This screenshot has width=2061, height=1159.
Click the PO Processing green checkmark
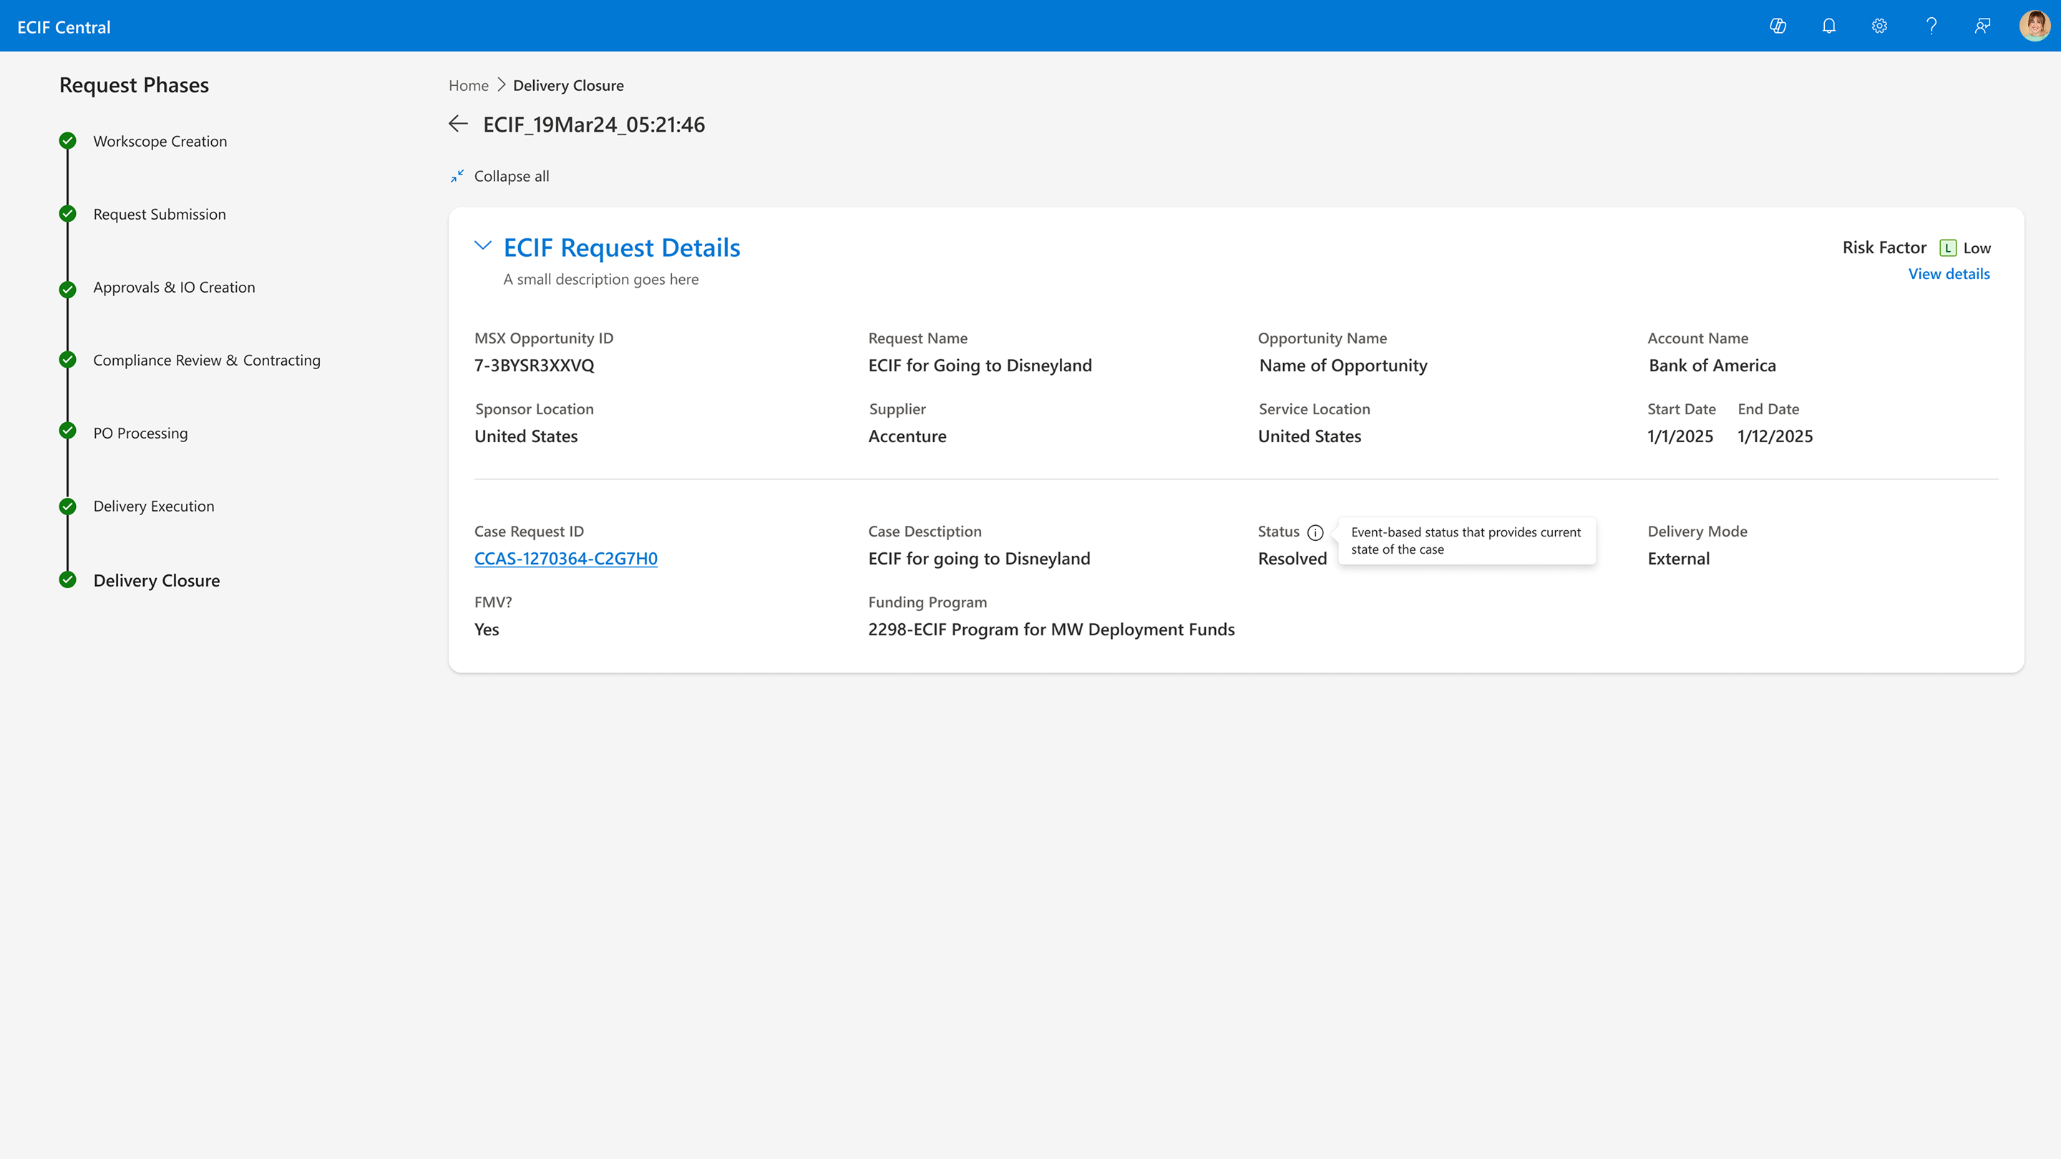click(68, 431)
